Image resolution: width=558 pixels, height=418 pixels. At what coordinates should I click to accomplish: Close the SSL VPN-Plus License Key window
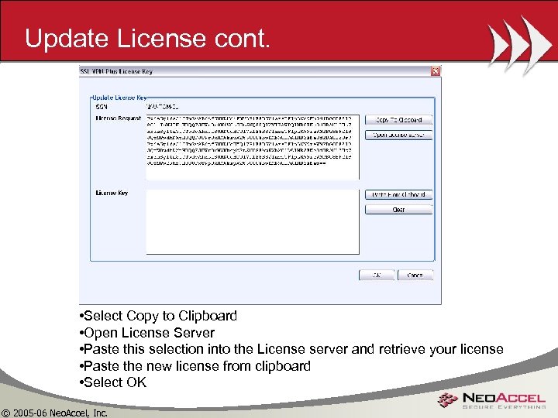click(436, 71)
